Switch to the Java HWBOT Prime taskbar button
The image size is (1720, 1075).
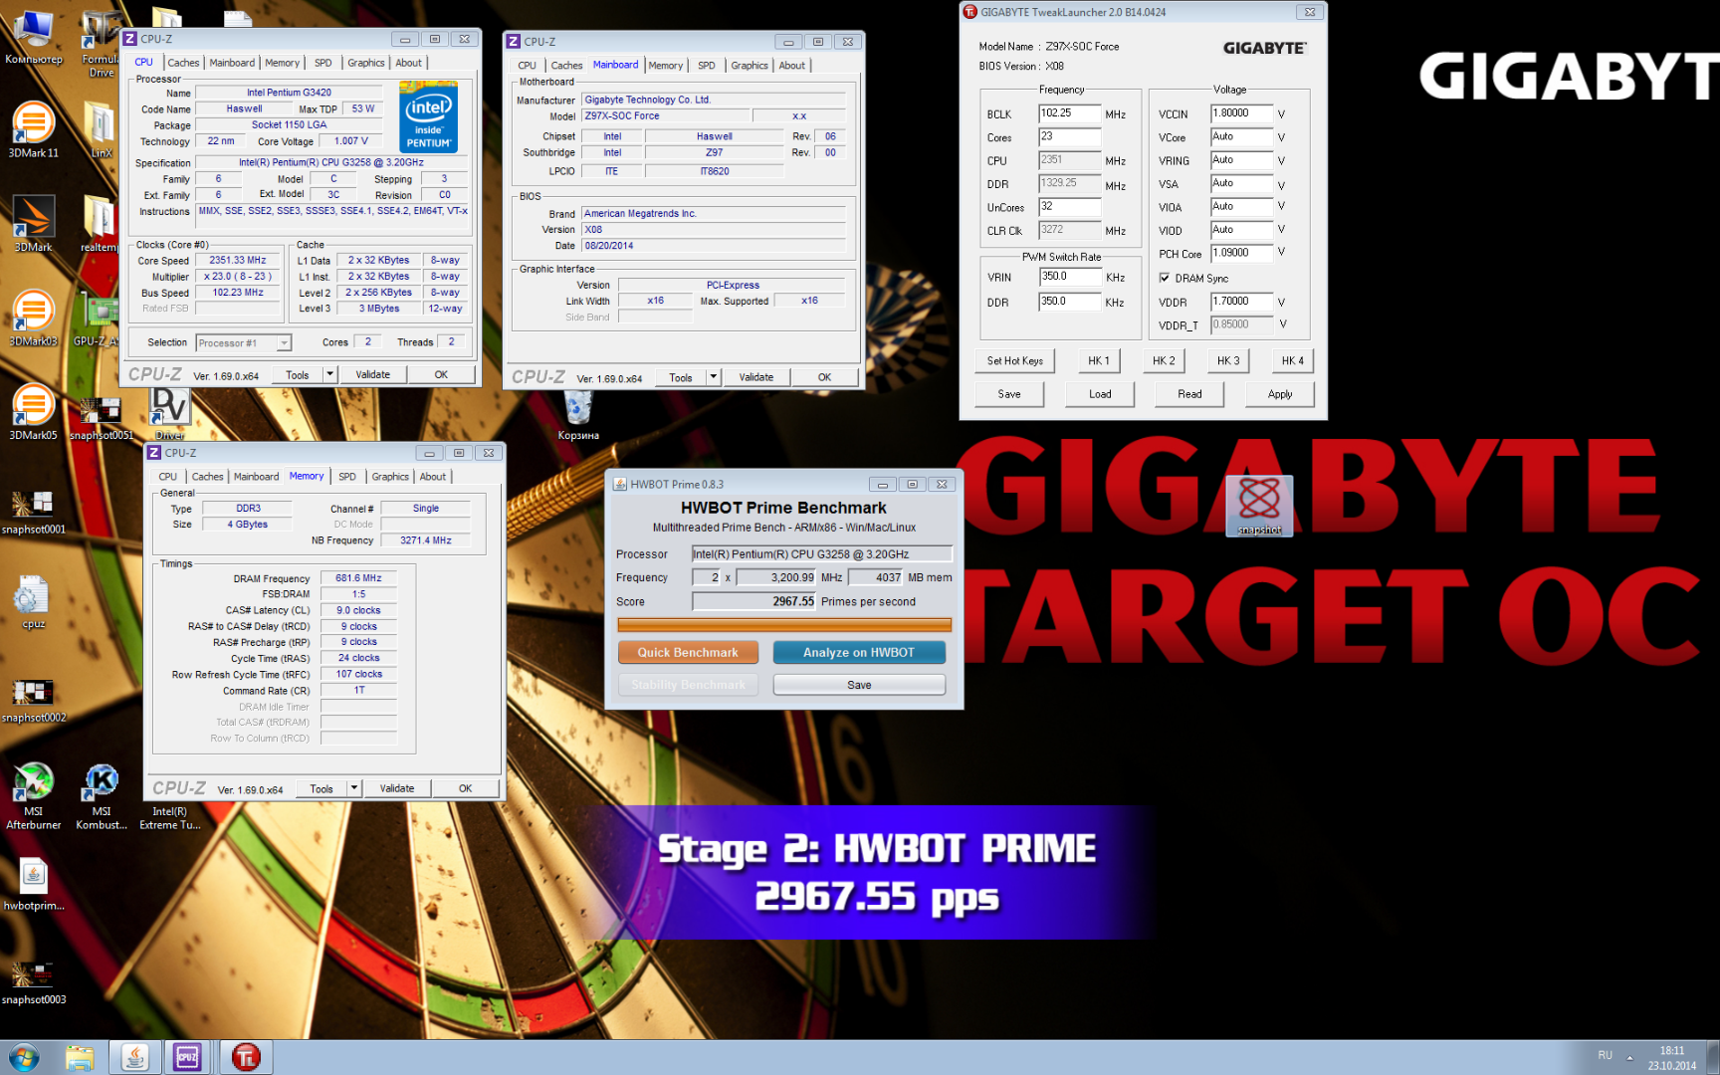click(134, 1057)
